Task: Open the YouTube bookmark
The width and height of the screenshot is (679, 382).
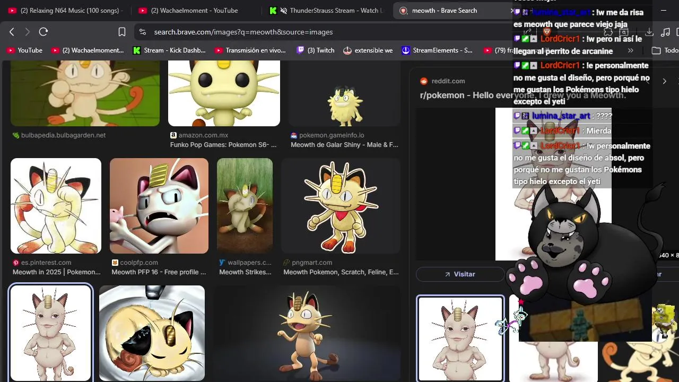Action: (x=24, y=50)
